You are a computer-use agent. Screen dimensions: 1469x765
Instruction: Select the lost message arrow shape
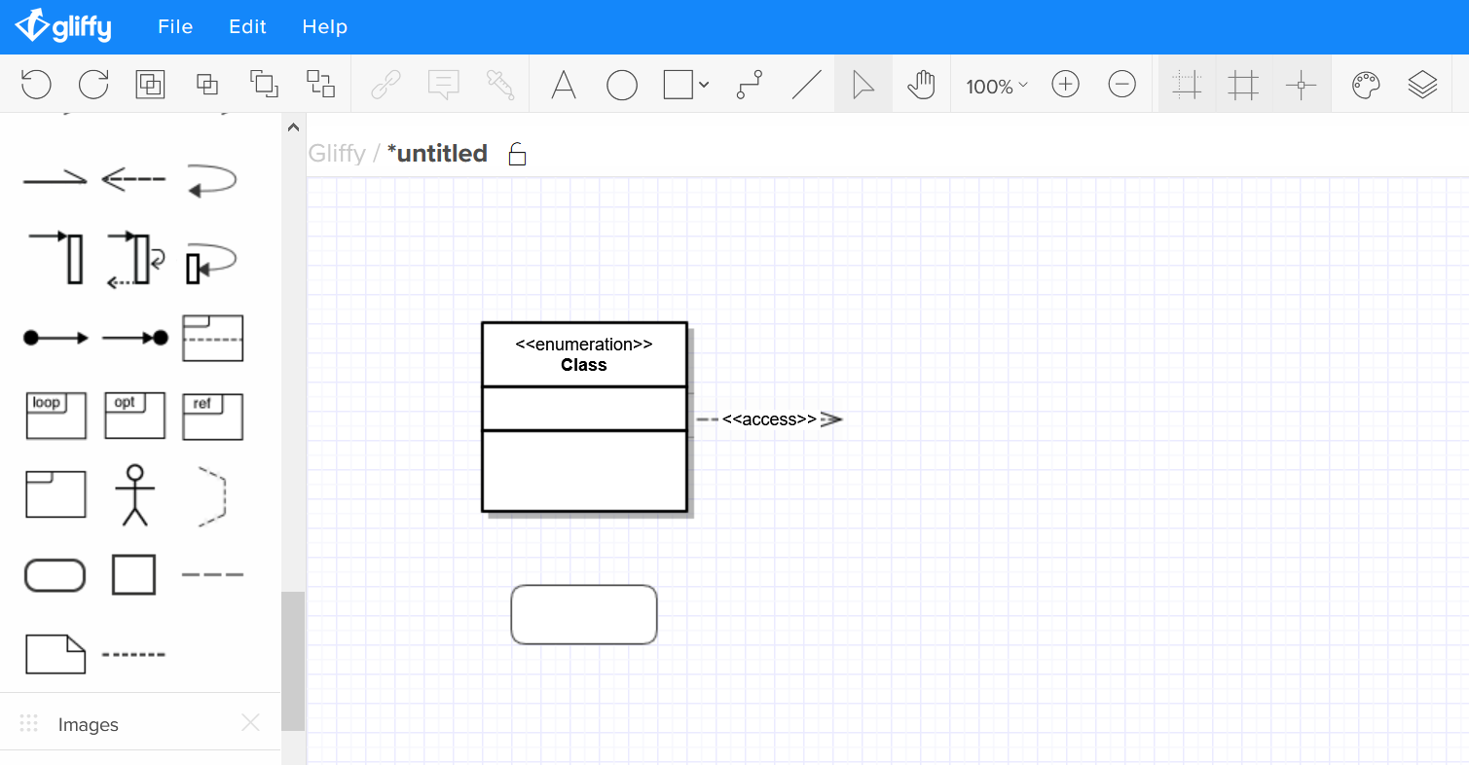[x=134, y=338]
